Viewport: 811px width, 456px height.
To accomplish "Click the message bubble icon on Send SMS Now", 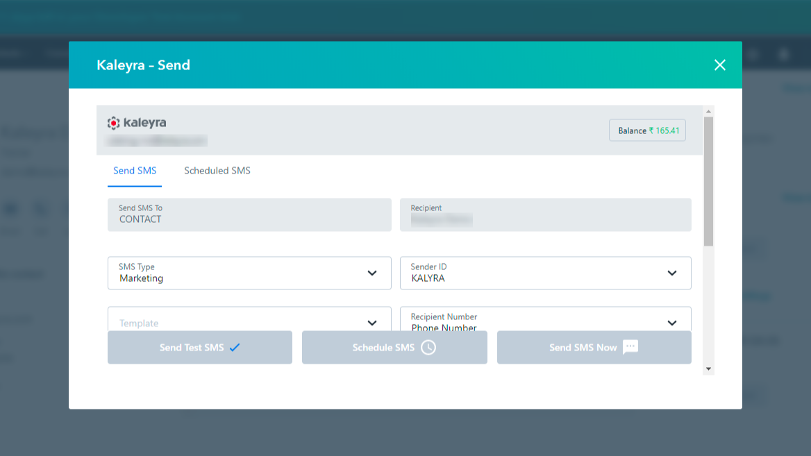I will coord(630,347).
